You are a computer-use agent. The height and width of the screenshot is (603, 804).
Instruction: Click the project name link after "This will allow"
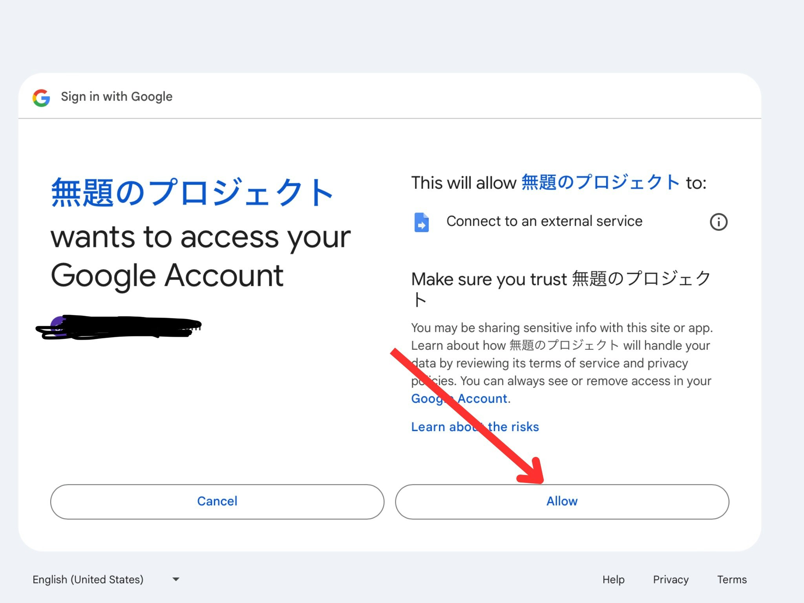(600, 183)
